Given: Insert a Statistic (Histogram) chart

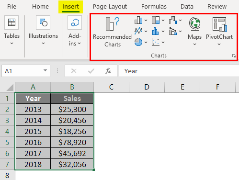Looking at the screenshot, I should tap(156, 31).
